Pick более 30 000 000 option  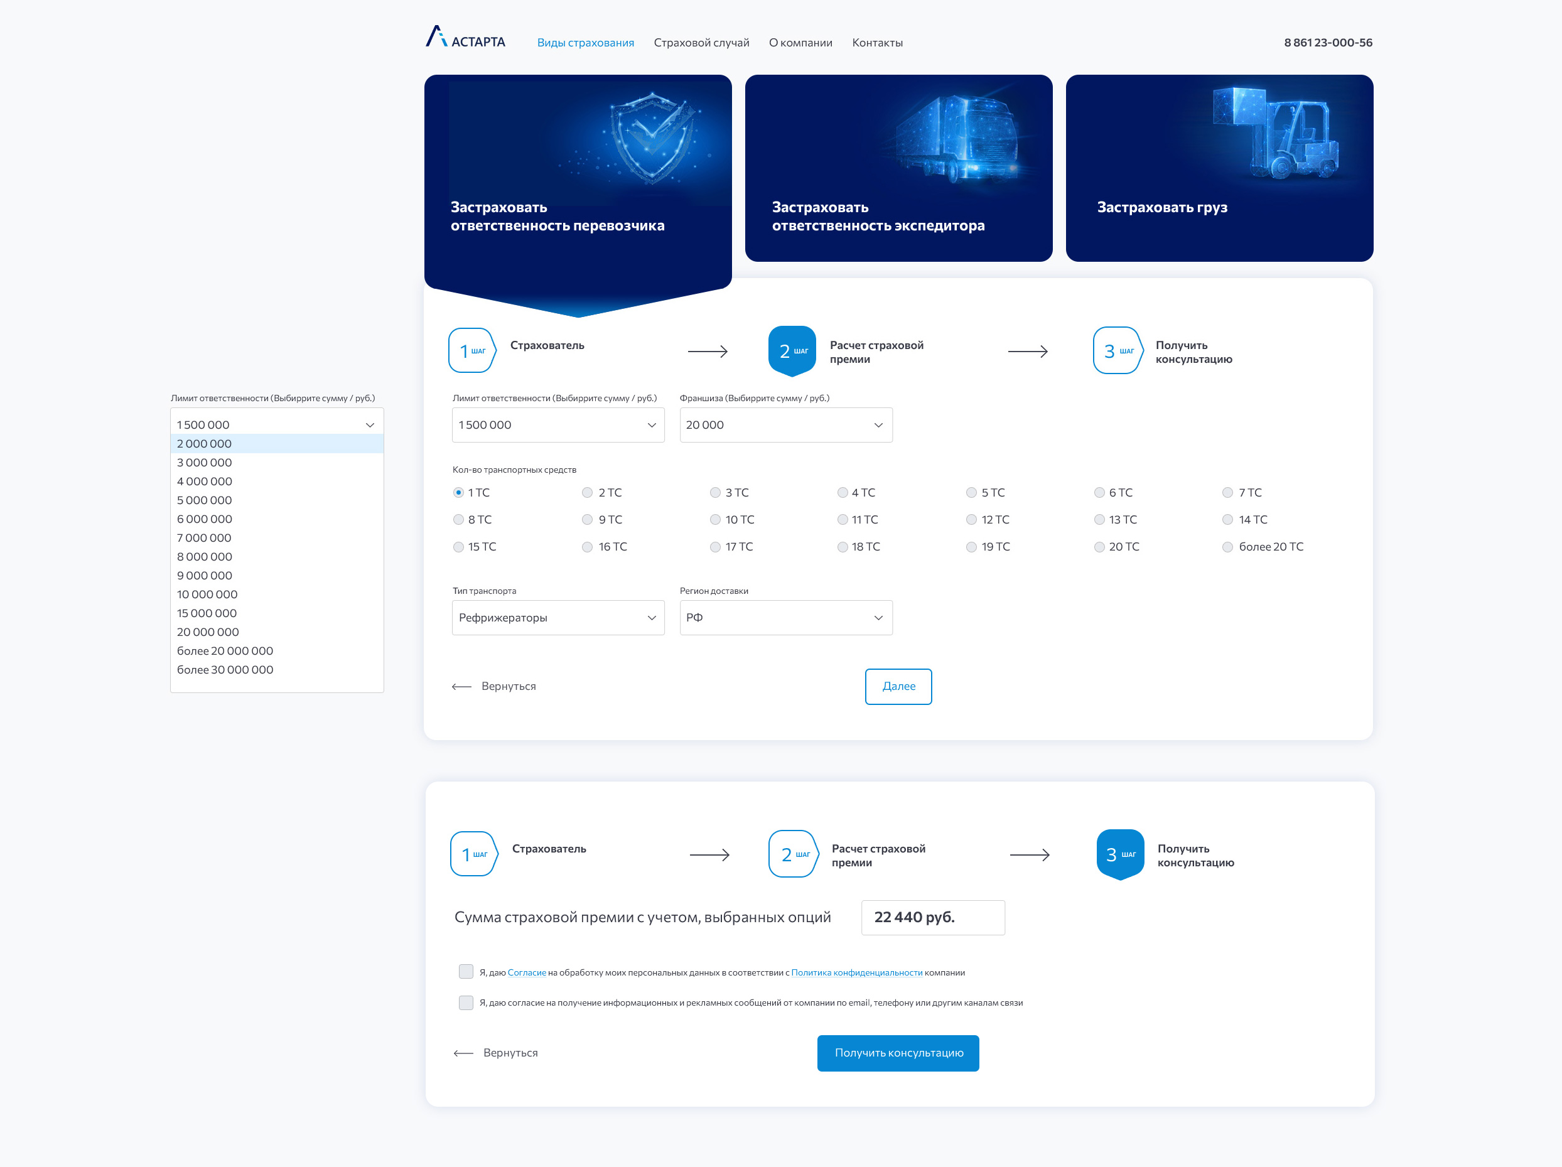(x=277, y=669)
